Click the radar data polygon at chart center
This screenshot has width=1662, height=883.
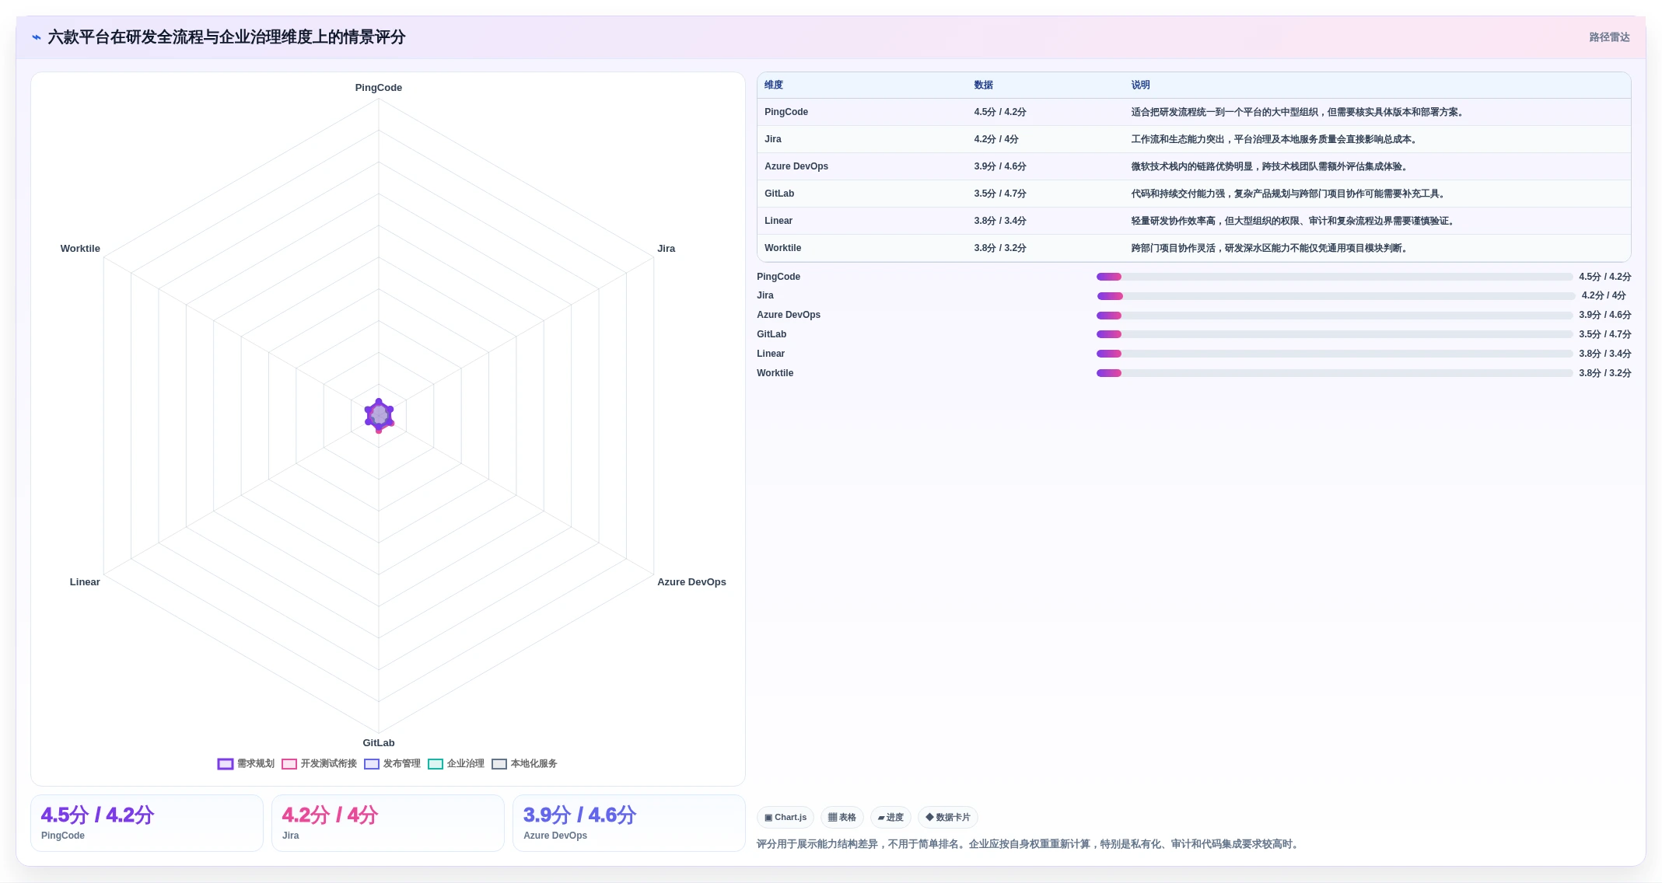[x=380, y=415]
